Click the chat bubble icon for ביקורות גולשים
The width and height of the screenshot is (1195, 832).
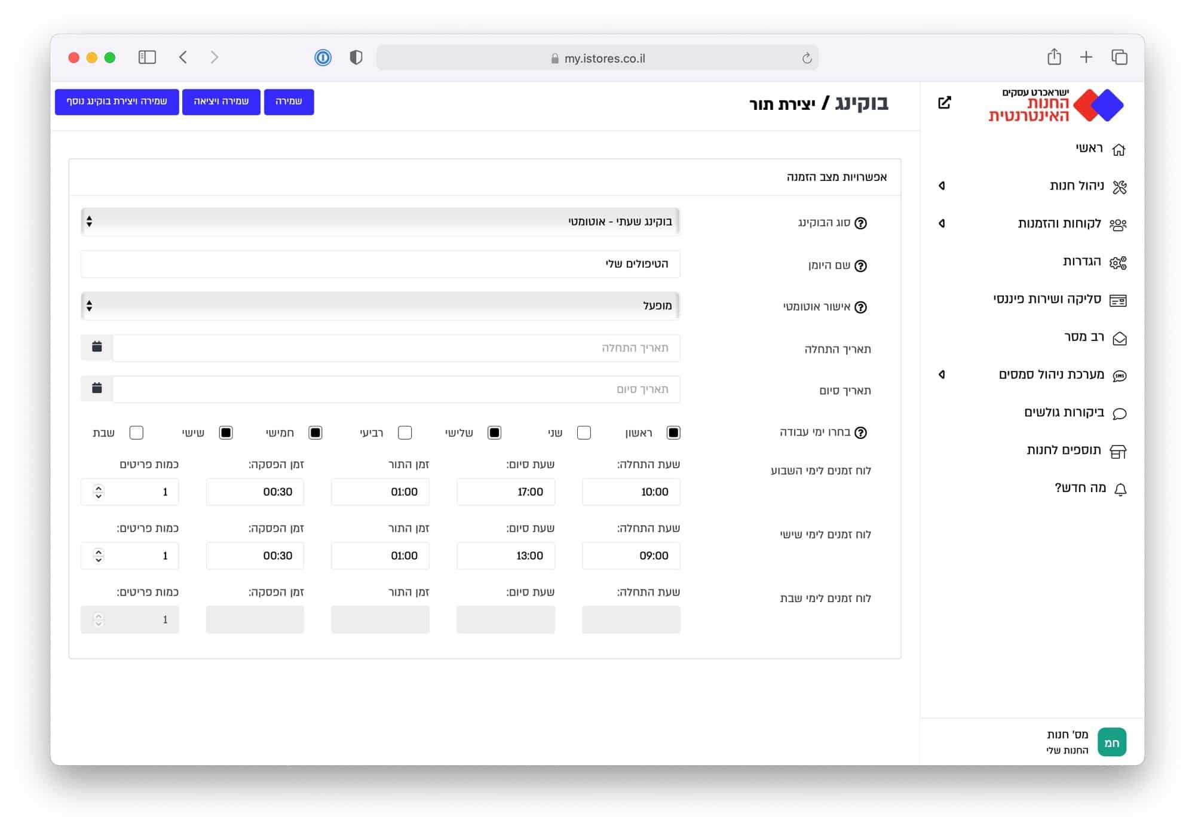pos(1119,413)
